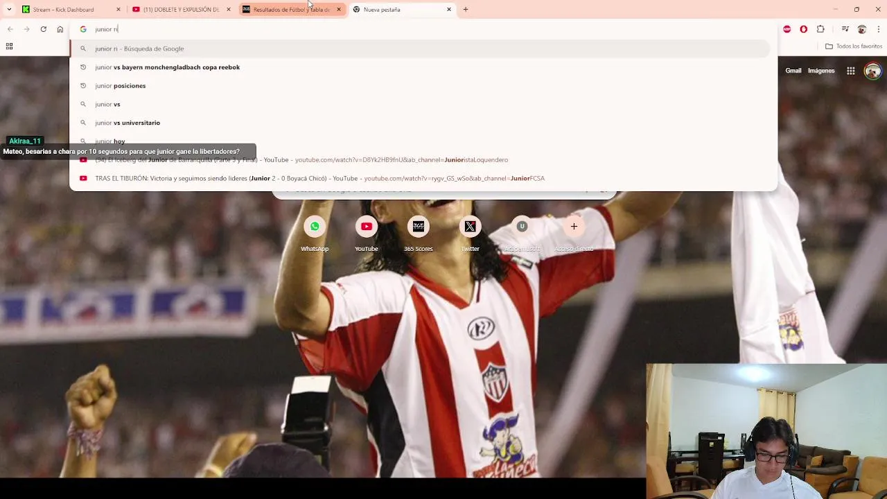Open the Adblock Plus extension
The height and width of the screenshot is (499, 887).
(787, 29)
